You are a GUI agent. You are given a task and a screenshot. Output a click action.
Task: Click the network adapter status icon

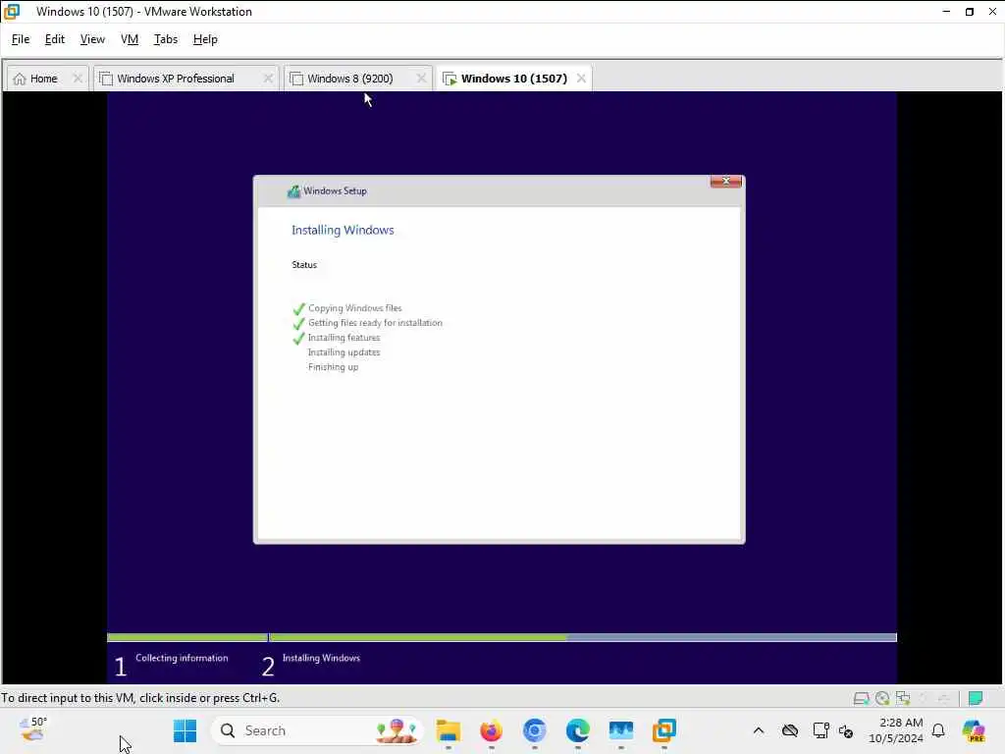903,698
